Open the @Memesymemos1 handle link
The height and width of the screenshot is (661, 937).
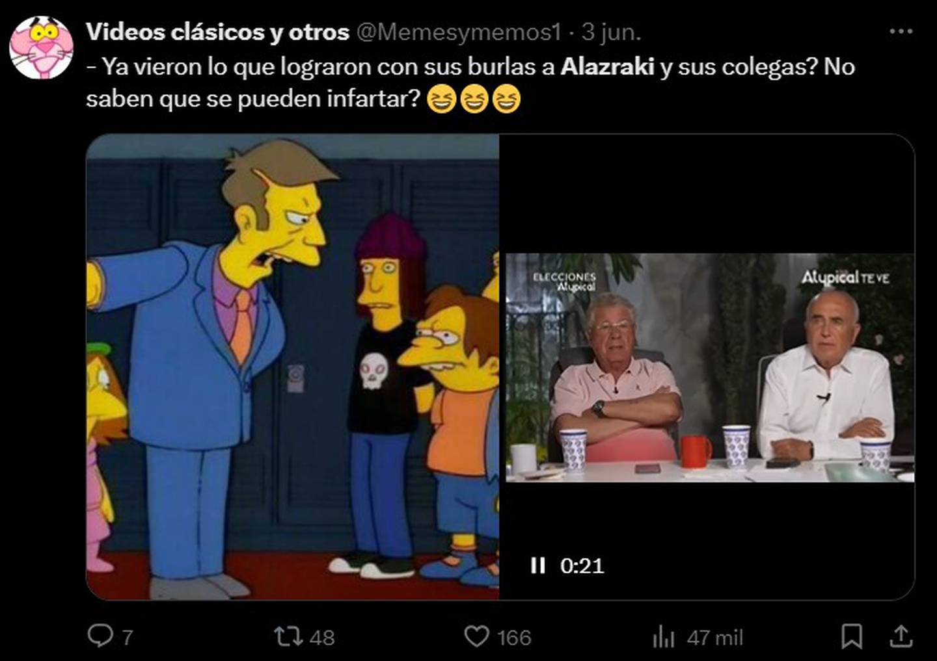(x=459, y=32)
